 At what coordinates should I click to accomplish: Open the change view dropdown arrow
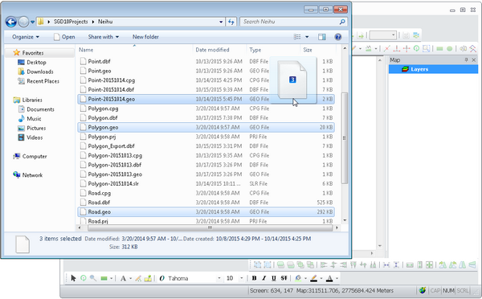[307, 37]
